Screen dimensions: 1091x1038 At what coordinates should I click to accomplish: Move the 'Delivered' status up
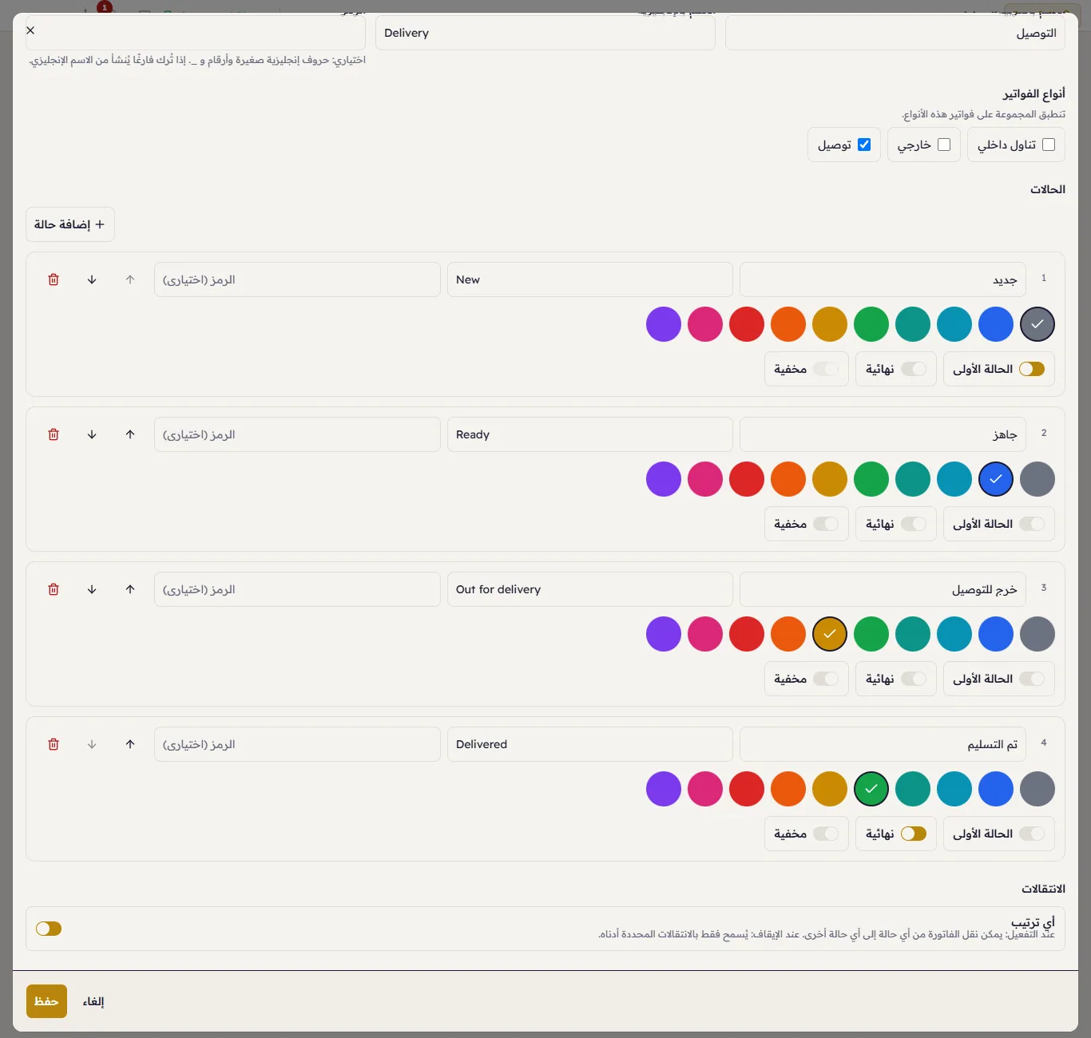[130, 744]
